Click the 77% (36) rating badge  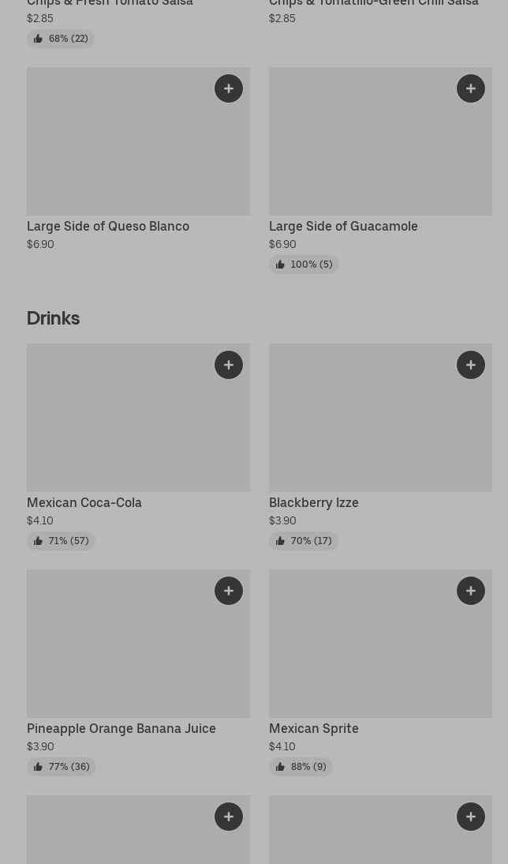(61, 767)
